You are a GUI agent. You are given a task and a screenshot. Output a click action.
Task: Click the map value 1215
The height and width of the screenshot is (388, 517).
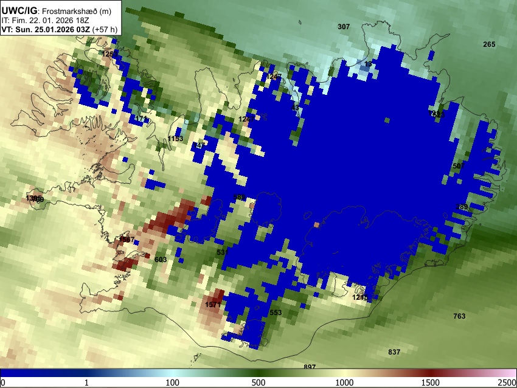[360, 297]
